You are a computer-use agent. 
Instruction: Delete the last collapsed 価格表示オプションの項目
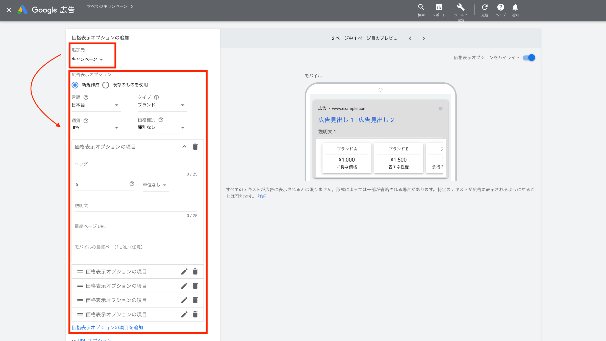click(195, 314)
